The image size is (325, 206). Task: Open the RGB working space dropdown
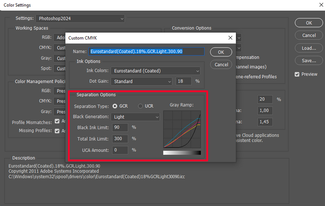click(59, 38)
